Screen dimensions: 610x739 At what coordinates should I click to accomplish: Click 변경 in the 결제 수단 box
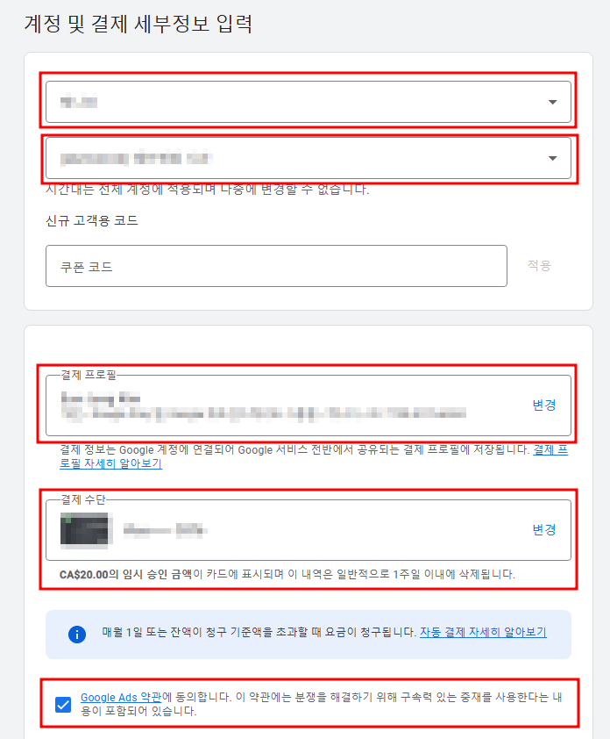click(x=544, y=530)
